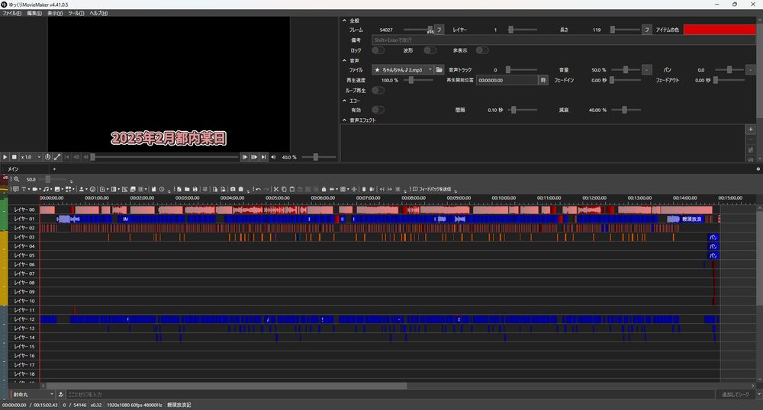Cut the selected item with scissors
763x410 pixels.
pos(276,189)
